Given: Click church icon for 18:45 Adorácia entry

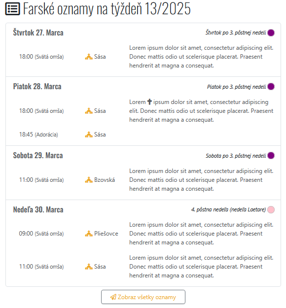Looking at the screenshot, I should point(89,135).
